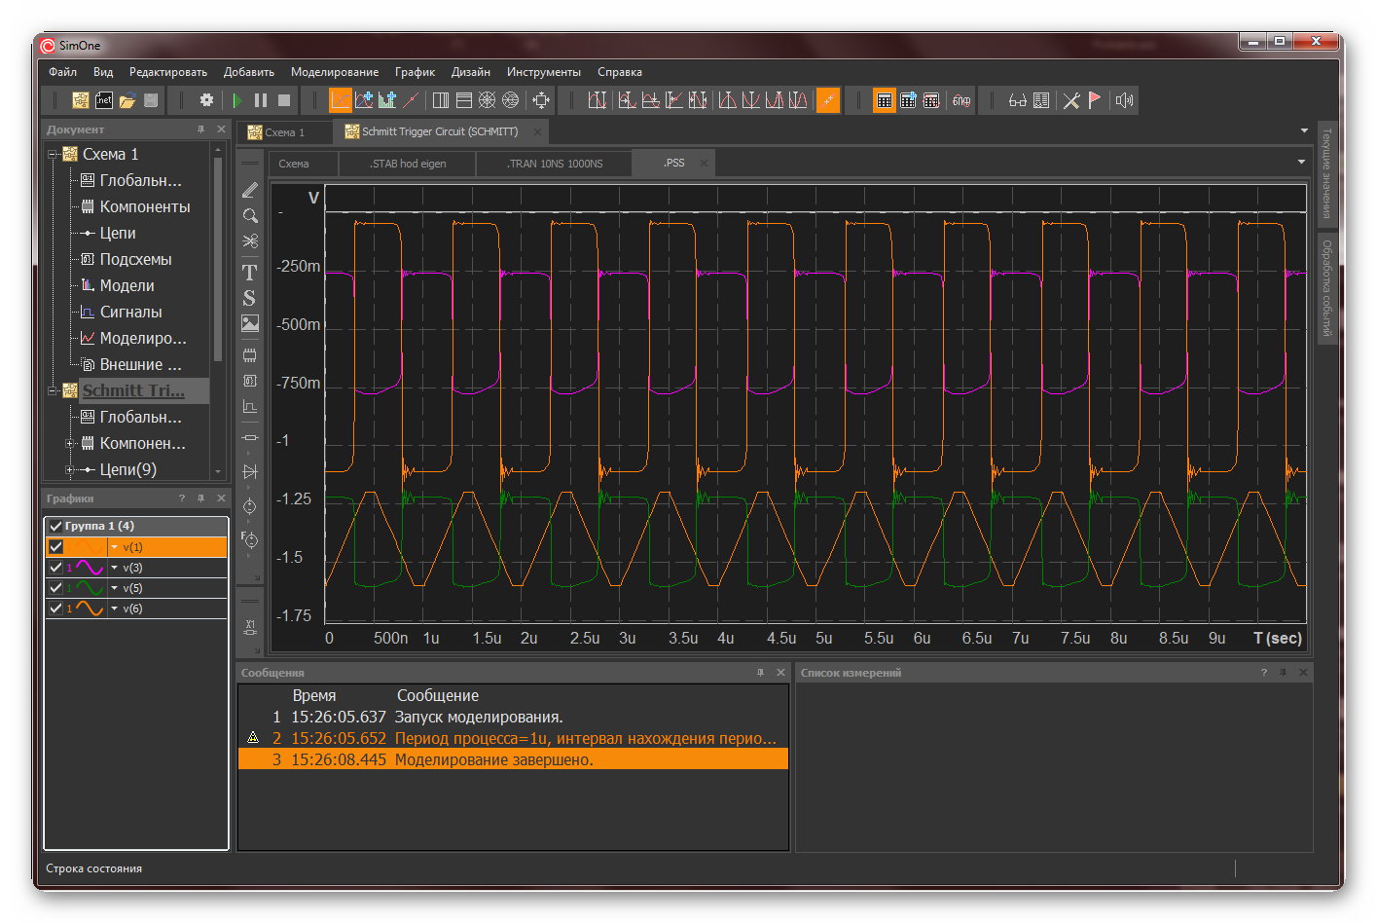The image size is (1377, 923).
Task: Select the insert image tool in the side toolbar
Action: coord(250,324)
